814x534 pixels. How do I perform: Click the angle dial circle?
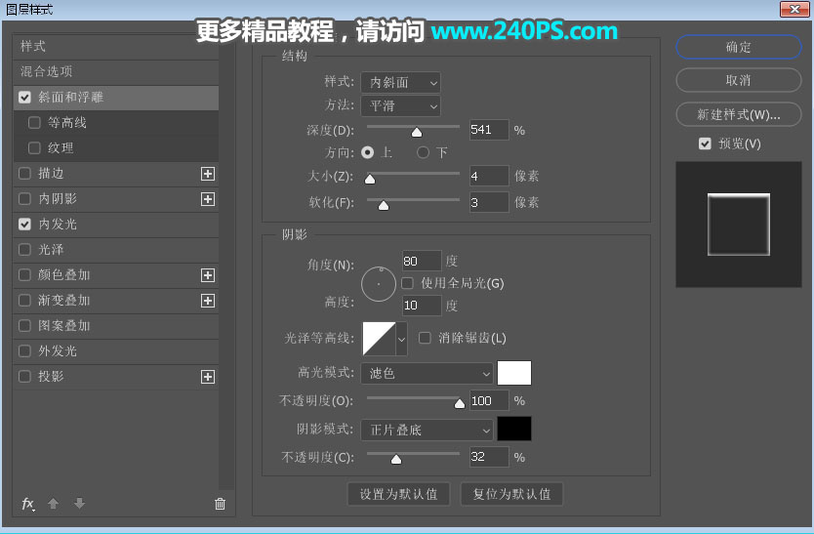point(379,284)
